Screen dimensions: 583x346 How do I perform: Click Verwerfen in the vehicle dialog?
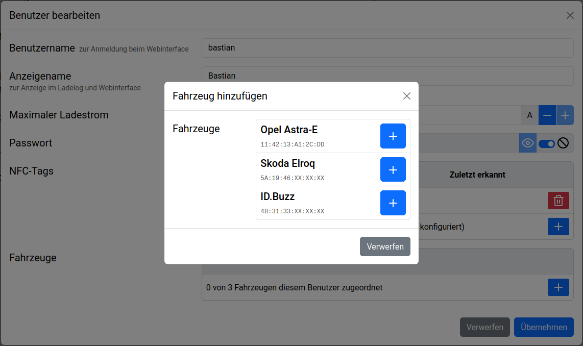(x=385, y=246)
